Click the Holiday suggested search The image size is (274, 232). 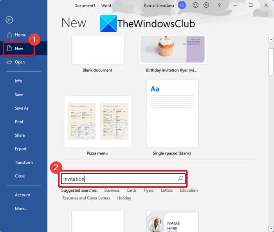point(124,198)
